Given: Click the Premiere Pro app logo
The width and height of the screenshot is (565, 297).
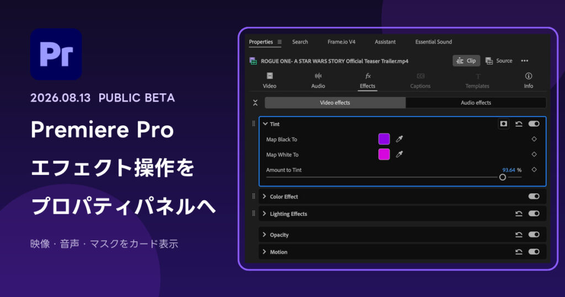Looking at the screenshot, I should tap(56, 54).
